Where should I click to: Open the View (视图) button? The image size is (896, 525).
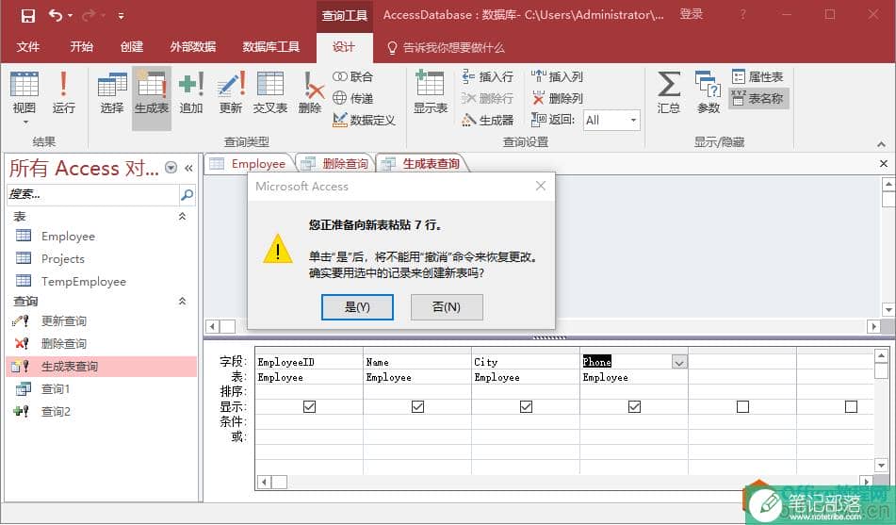coord(24,97)
